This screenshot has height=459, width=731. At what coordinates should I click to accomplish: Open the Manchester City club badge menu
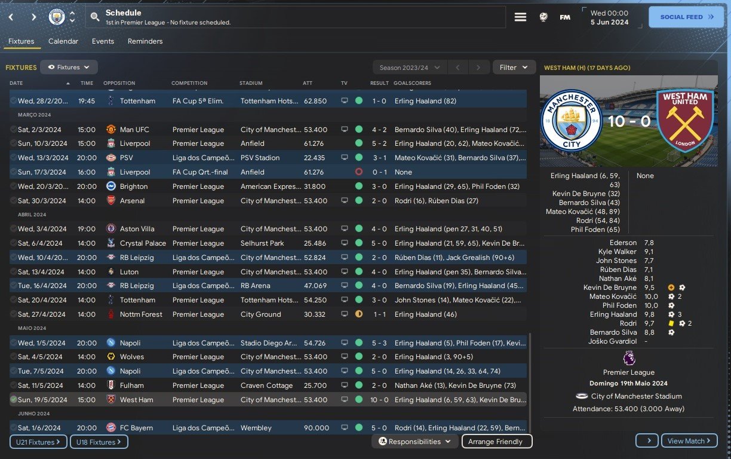click(57, 17)
